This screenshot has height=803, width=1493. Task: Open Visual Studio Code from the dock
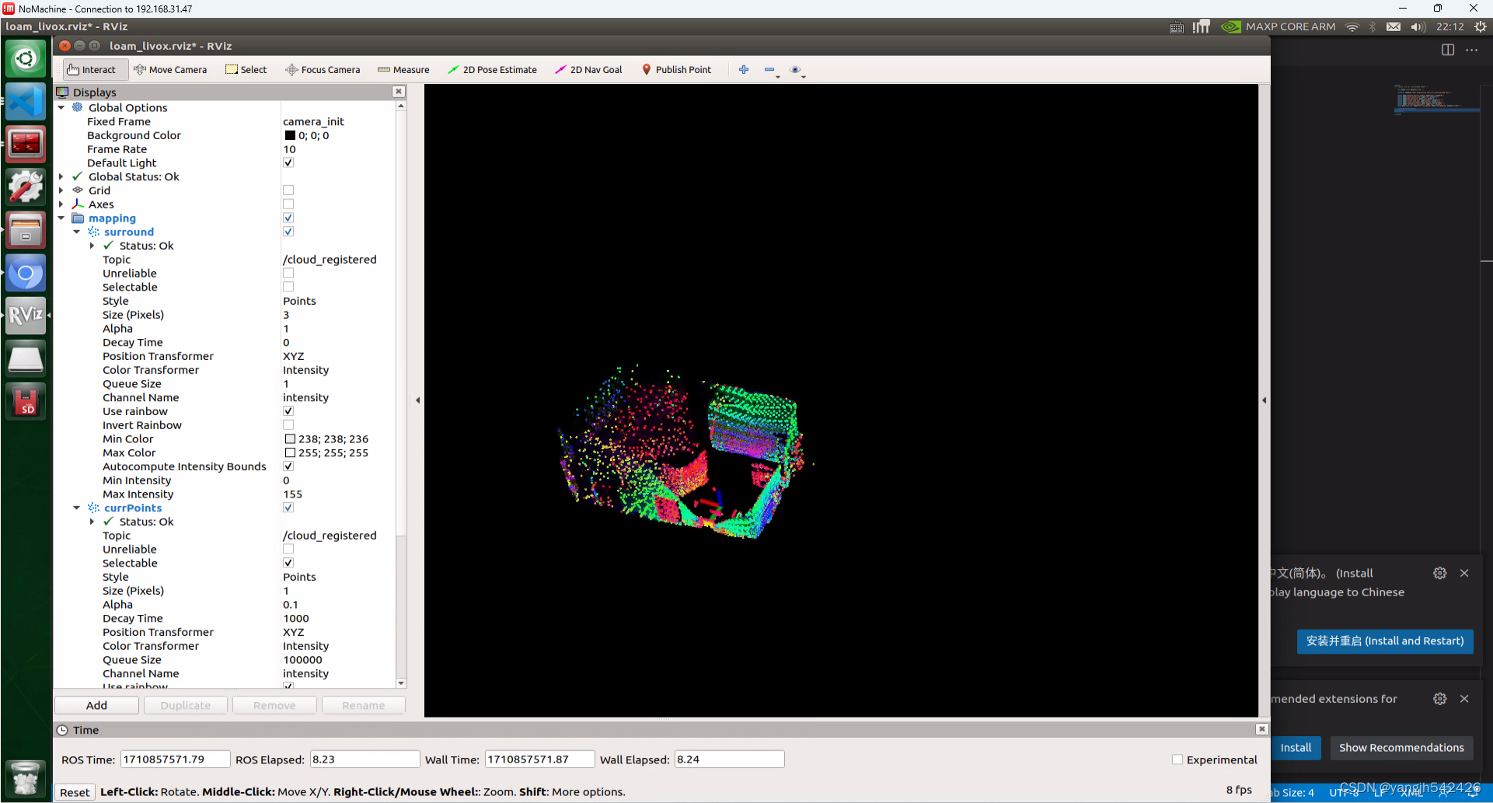26,102
